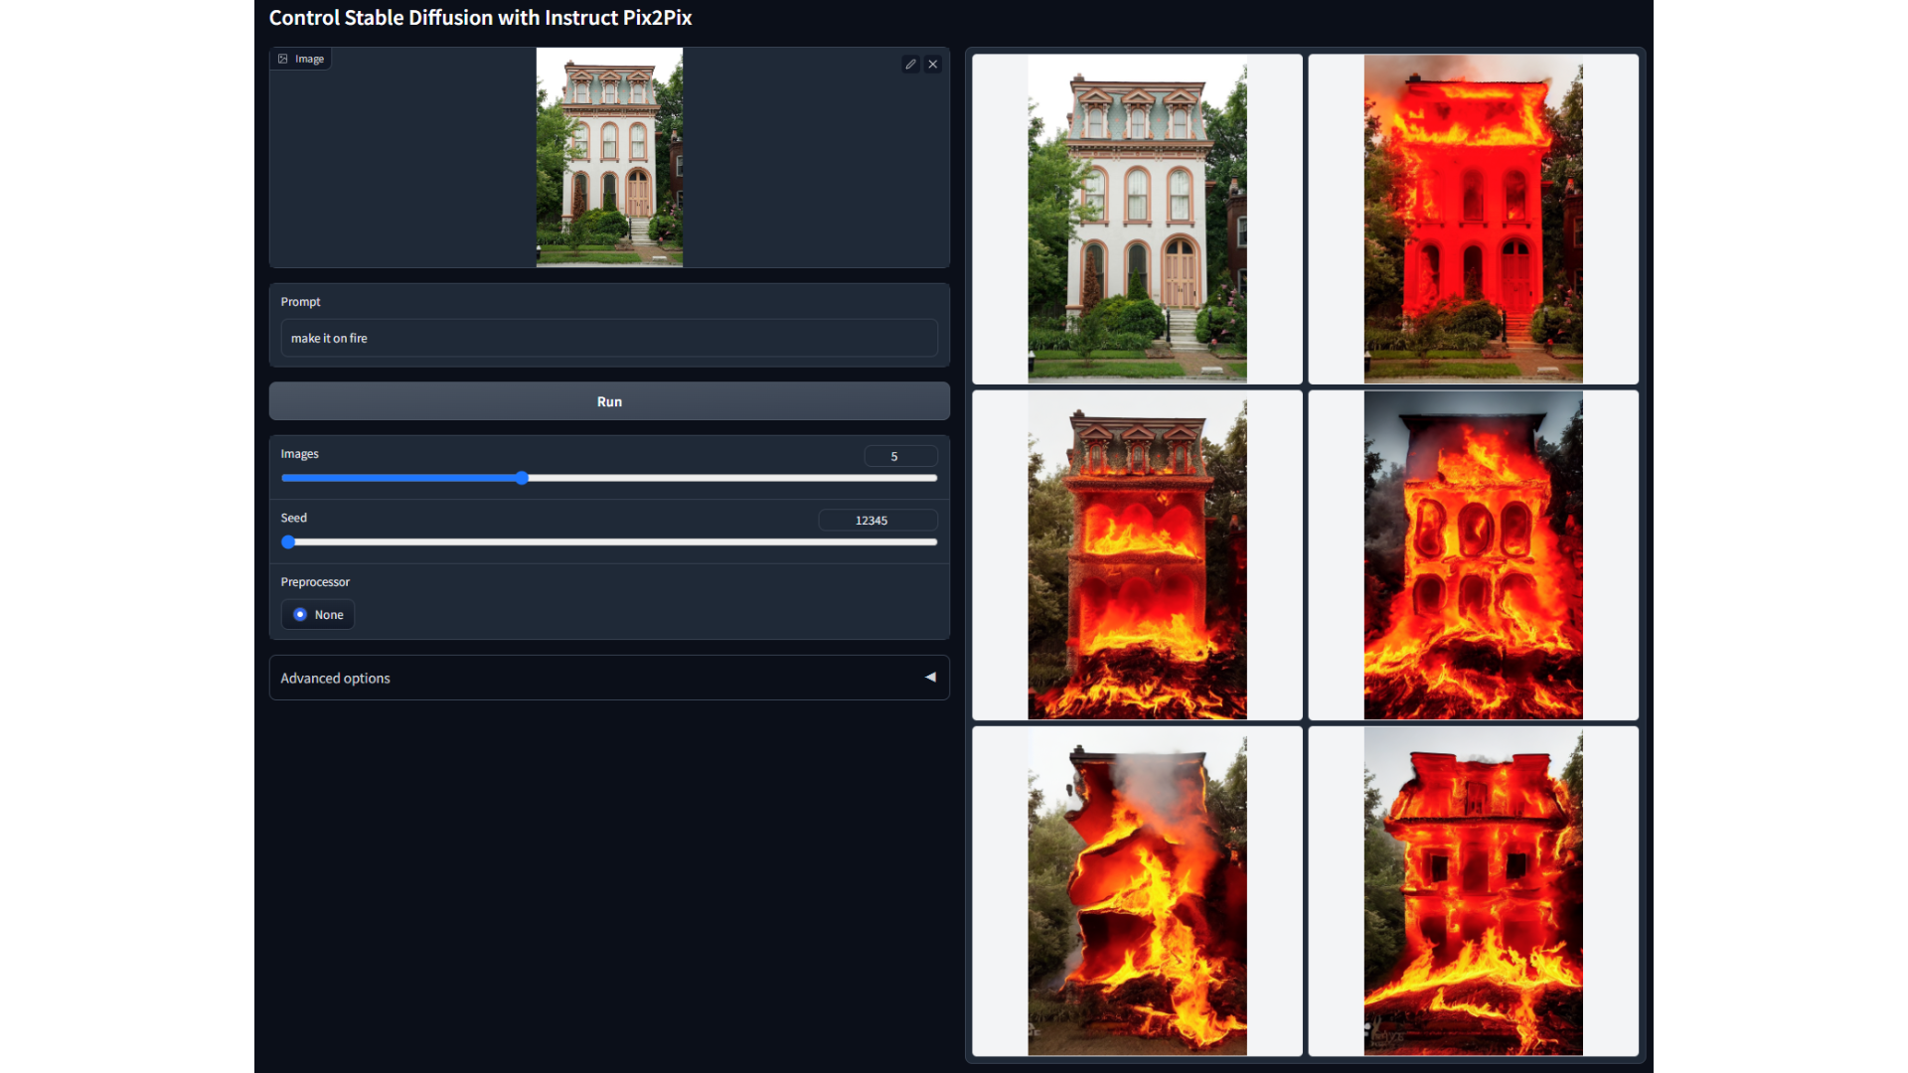Click the edit pencil icon on input image
Screen dimensions: 1908x1073
(910, 64)
